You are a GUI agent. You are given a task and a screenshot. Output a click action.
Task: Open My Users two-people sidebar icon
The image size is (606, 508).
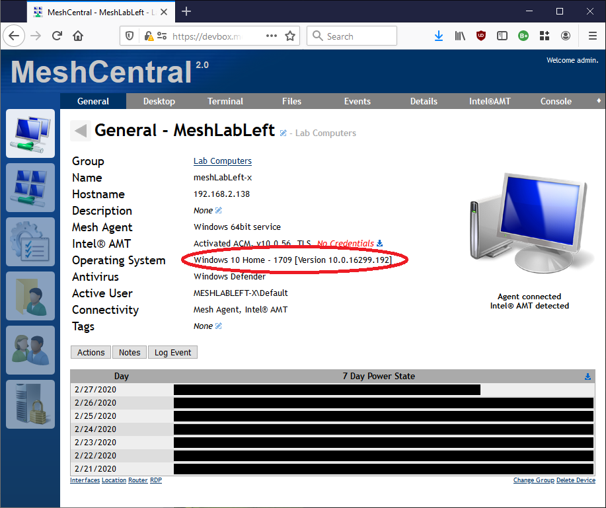[30, 349]
